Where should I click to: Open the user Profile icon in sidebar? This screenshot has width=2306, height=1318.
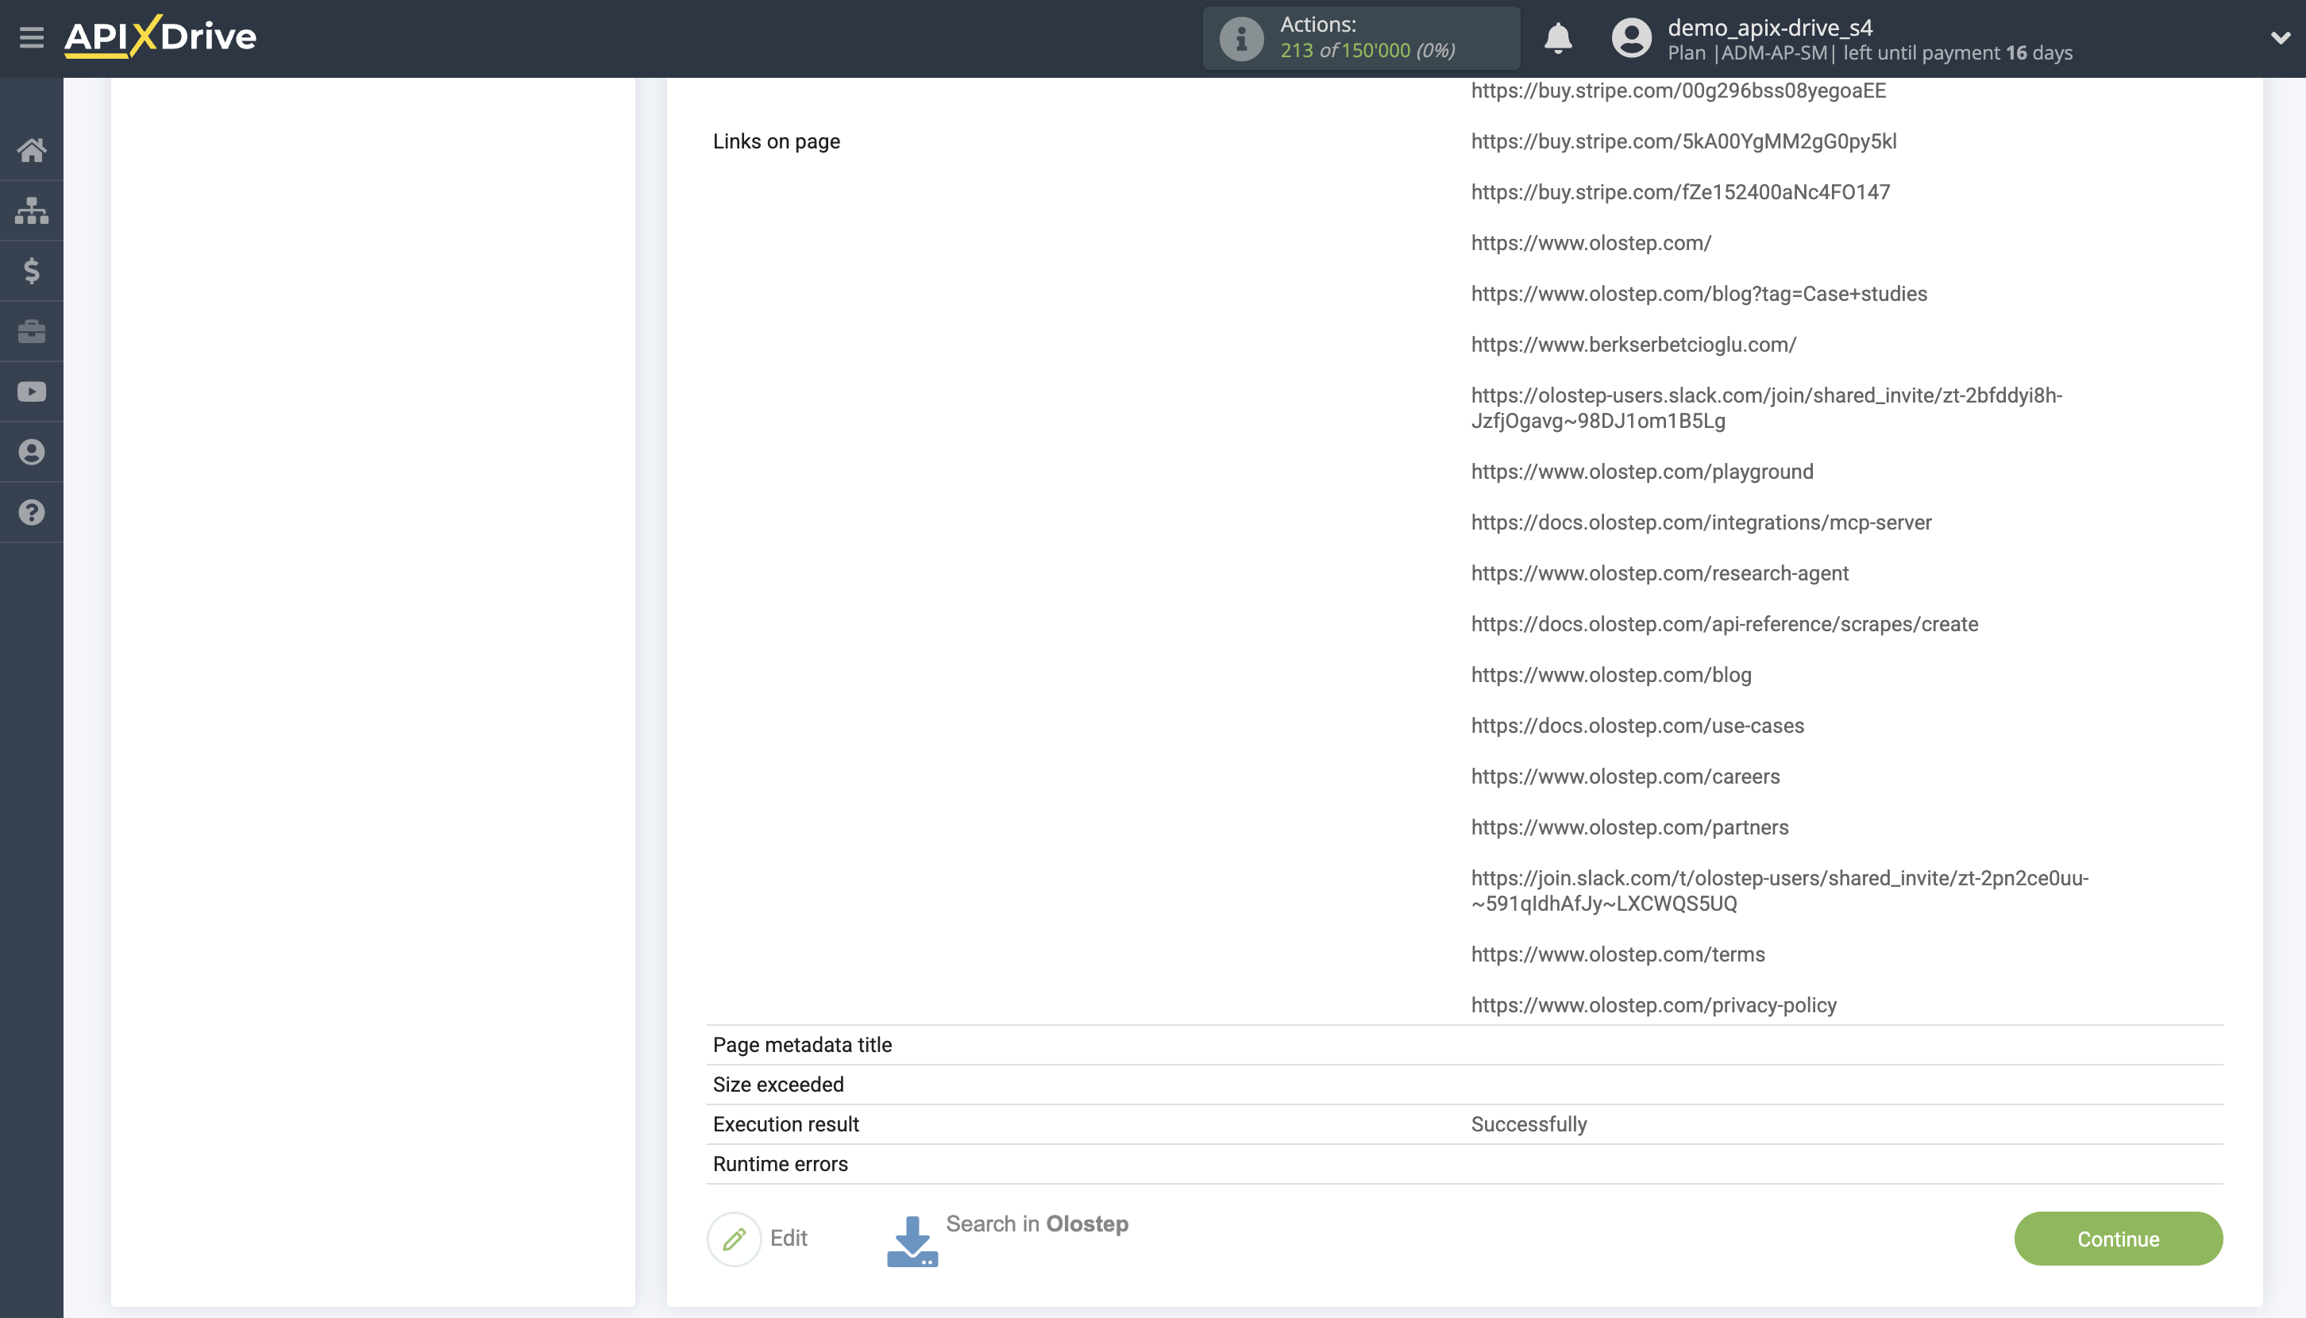coord(32,452)
